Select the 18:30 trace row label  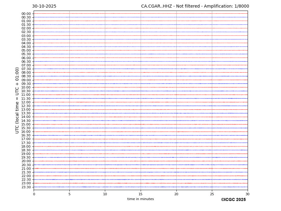tap(26, 150)
